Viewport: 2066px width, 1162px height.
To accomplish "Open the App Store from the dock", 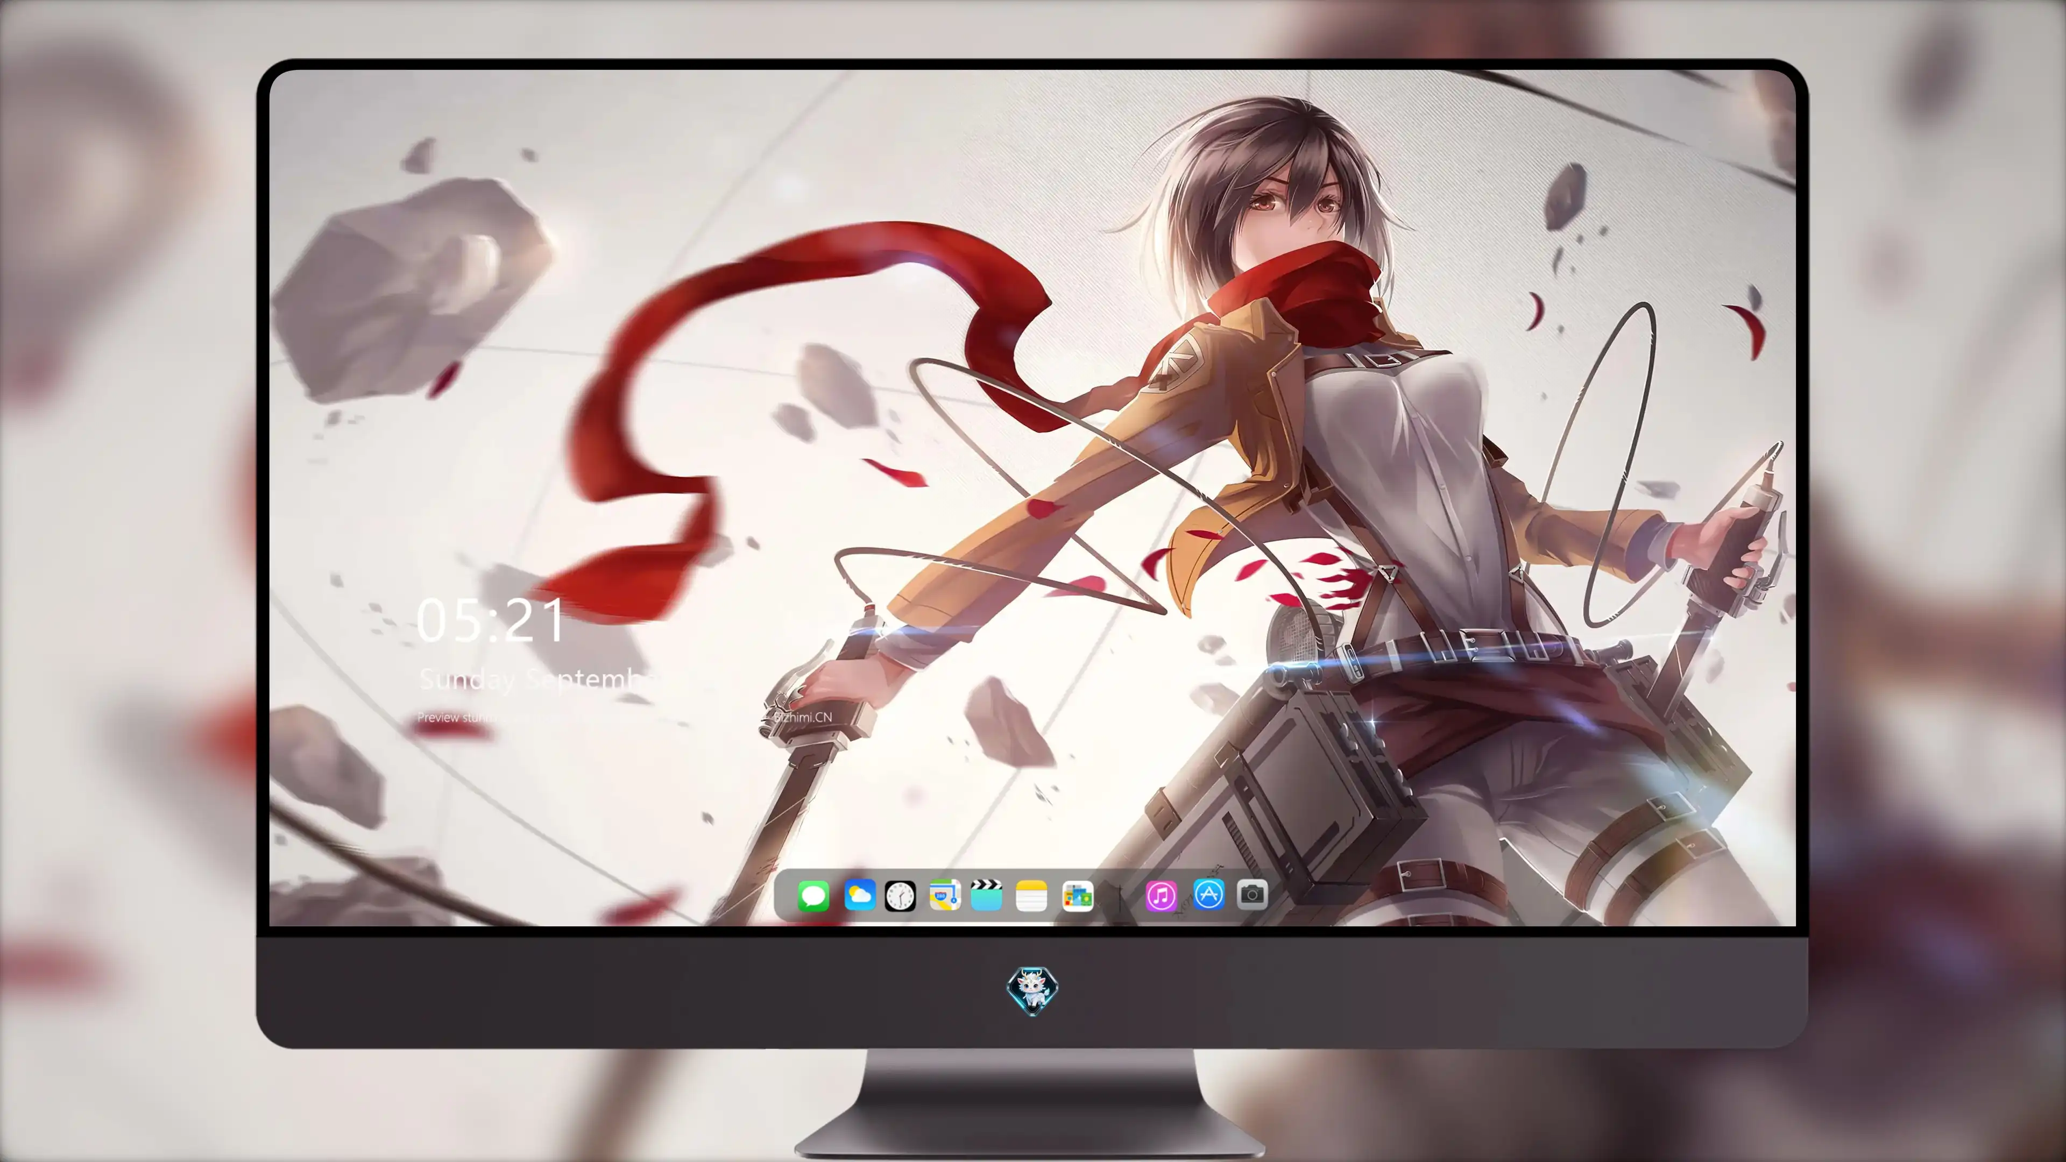I will 1208,894.
